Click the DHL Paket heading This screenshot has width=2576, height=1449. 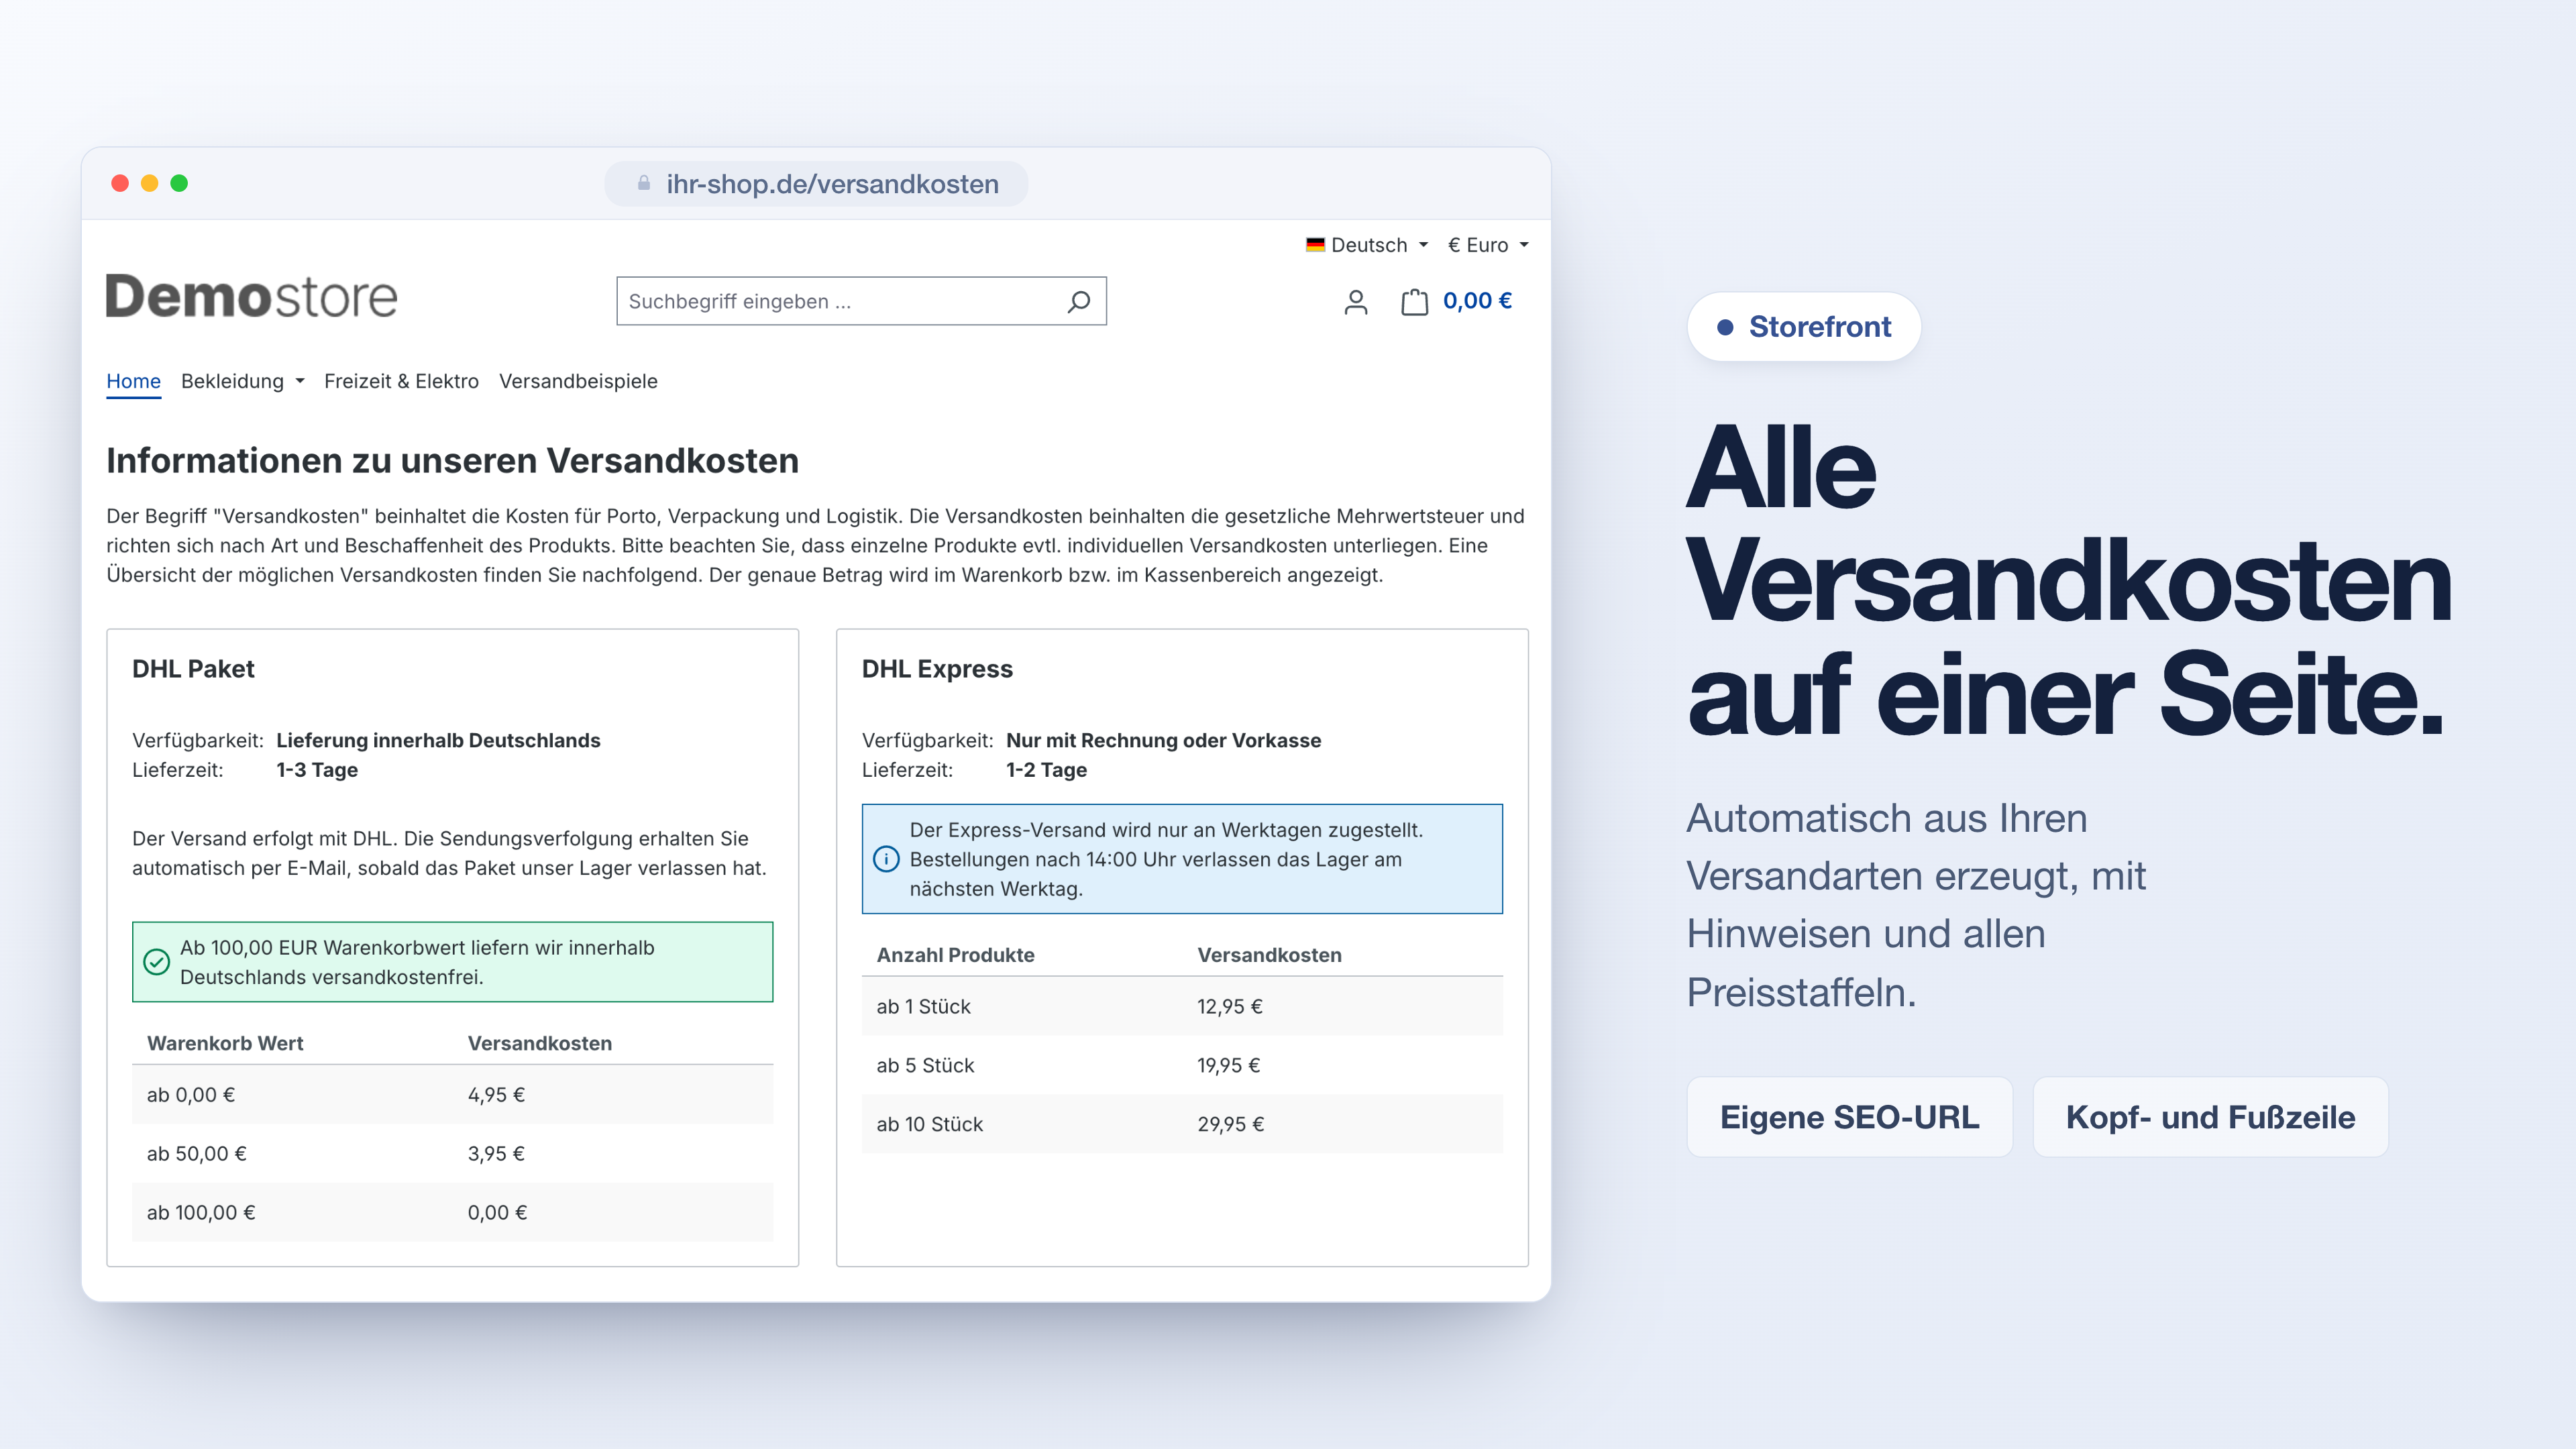click(193, 669)
